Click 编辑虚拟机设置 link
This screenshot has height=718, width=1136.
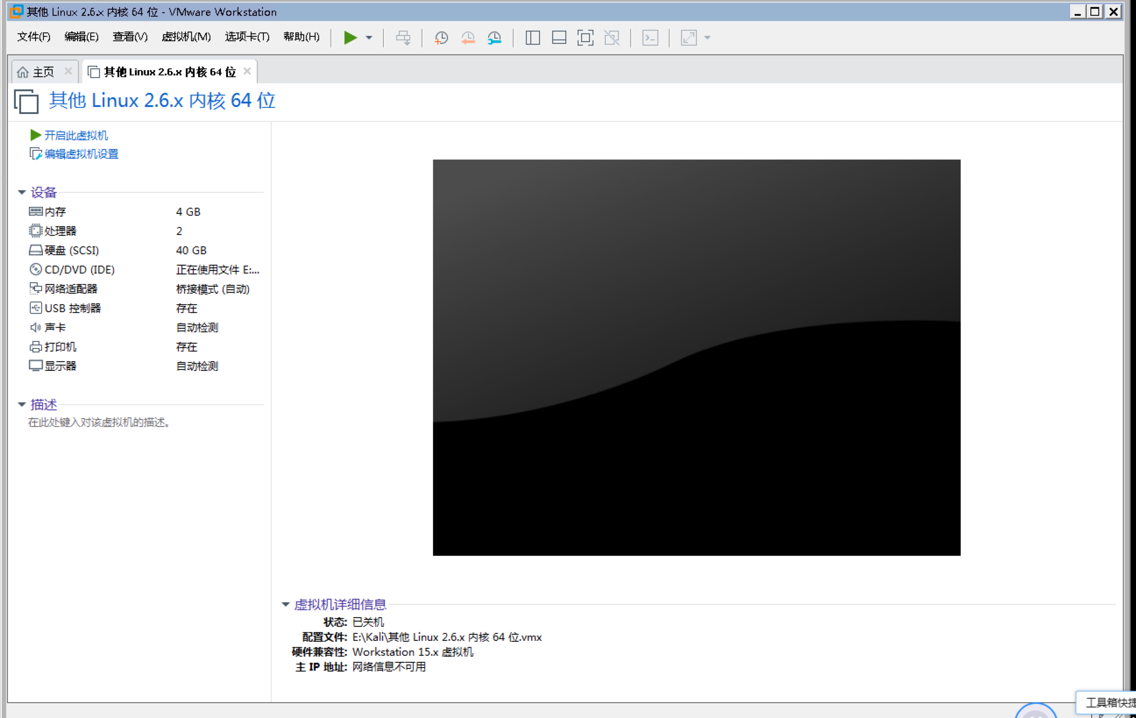[81, 154]
